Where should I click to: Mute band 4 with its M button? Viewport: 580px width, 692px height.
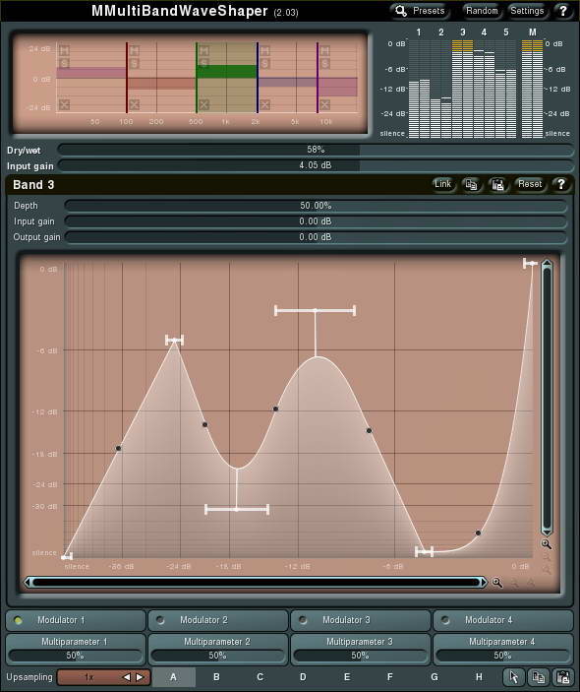[264, 50]
